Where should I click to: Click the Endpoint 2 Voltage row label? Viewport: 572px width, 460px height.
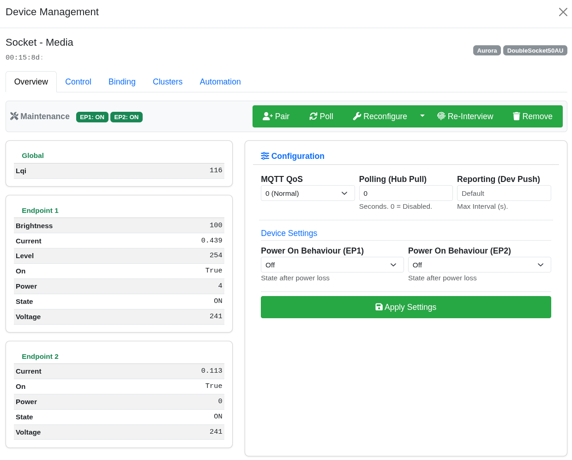click(x=28, y=432)
